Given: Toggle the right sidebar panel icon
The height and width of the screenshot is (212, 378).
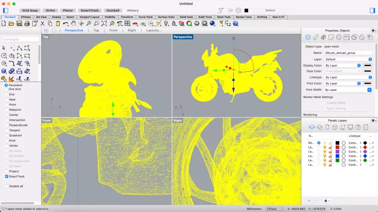Looking at the screenshot, I should click(372, 10).
